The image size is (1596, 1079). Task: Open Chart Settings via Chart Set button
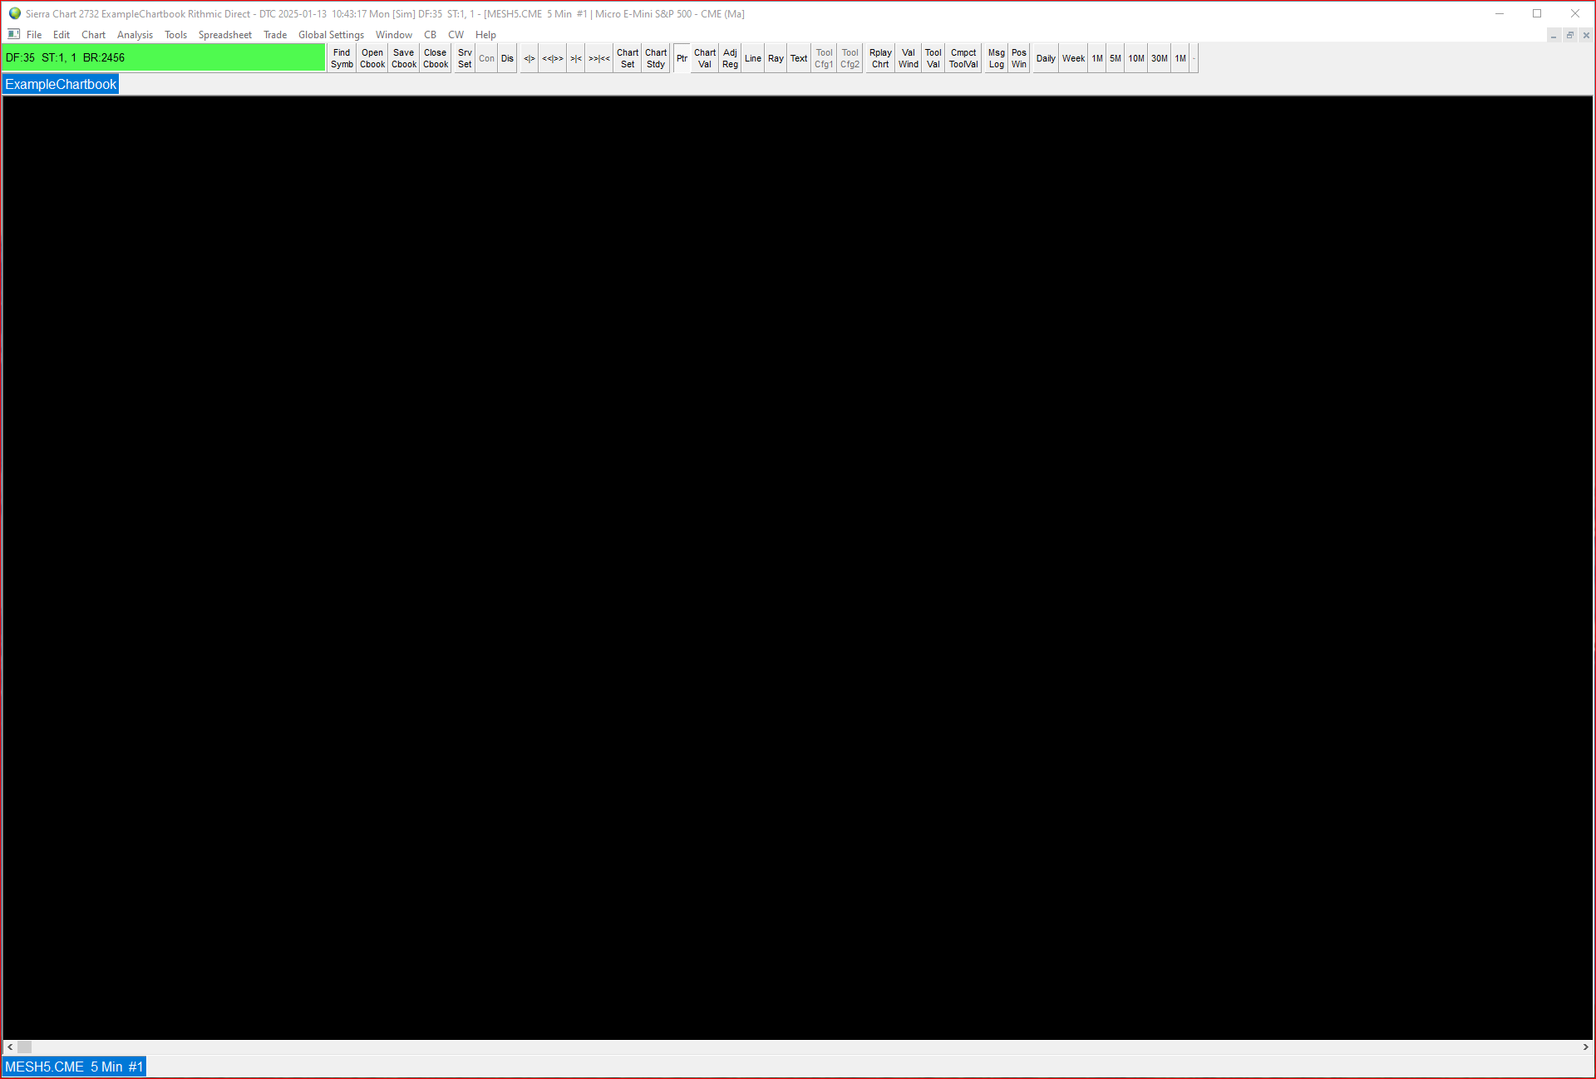[628, 58]
